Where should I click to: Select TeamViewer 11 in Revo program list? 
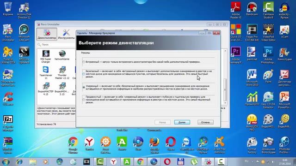(46, 73)
